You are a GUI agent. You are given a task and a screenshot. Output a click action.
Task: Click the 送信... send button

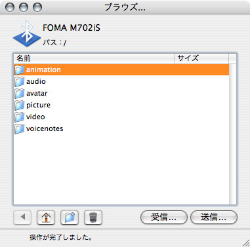[x=214, y=218]
